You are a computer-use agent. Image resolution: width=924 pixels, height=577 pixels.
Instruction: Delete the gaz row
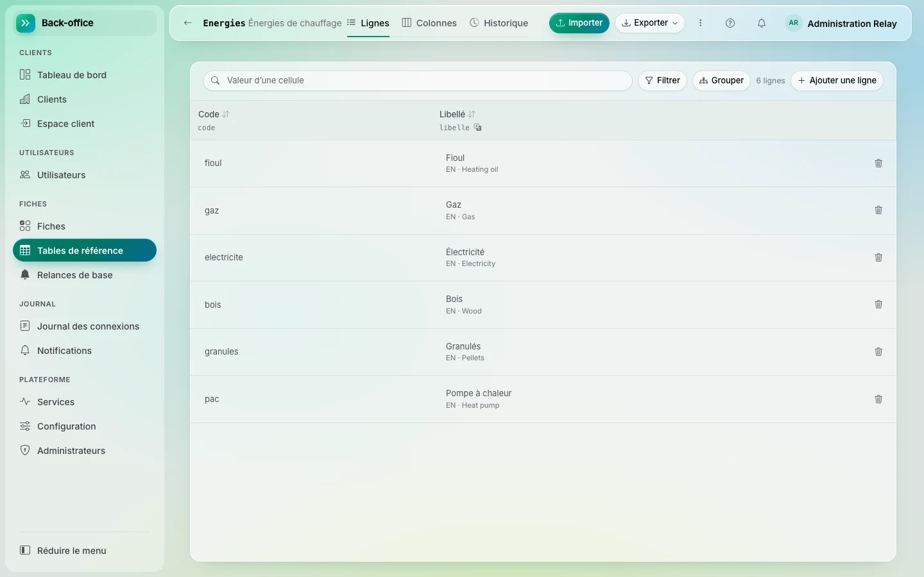coord(878,210)
